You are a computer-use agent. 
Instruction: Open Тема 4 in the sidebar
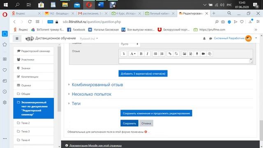click(34, 140)
